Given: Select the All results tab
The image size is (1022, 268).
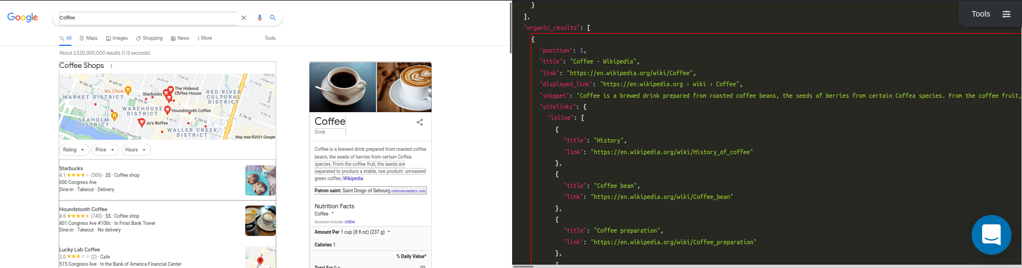Looking at the screenshot, I should [x=65, y=38].
